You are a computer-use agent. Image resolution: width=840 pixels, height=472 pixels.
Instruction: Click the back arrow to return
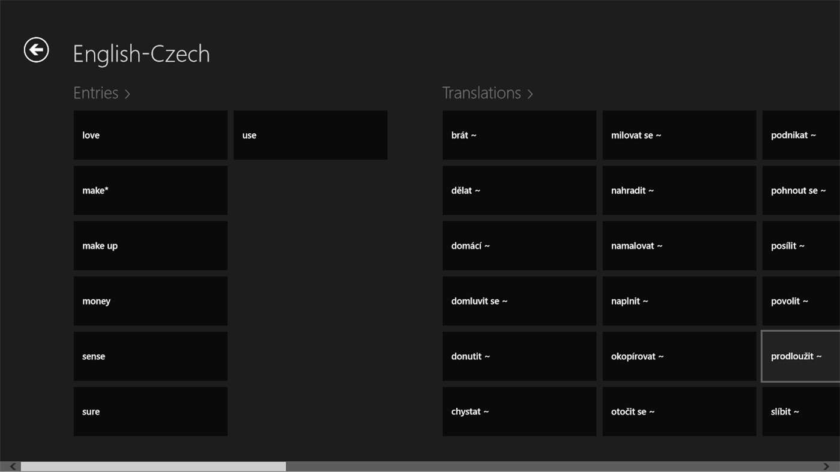pyautogui.click(x=35, y=49)
